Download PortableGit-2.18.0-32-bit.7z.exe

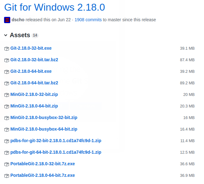tap(43, 164)
